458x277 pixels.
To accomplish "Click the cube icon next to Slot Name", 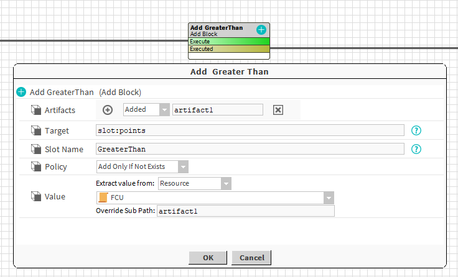I will click(x=36, y=149).
